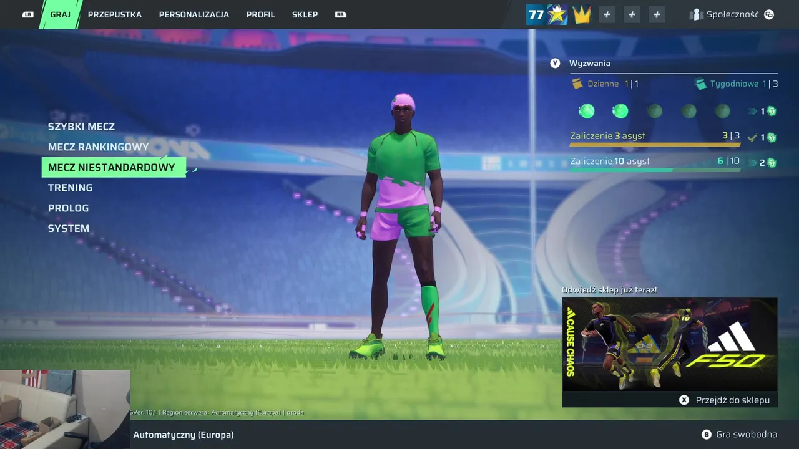Click the first plus squad slot

(x=607, y=15)
